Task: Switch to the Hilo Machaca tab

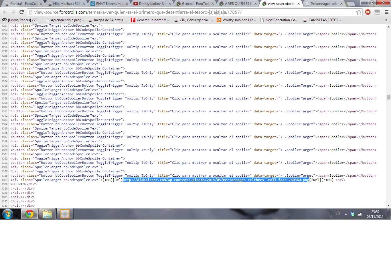Action: [x=66, y=4]
